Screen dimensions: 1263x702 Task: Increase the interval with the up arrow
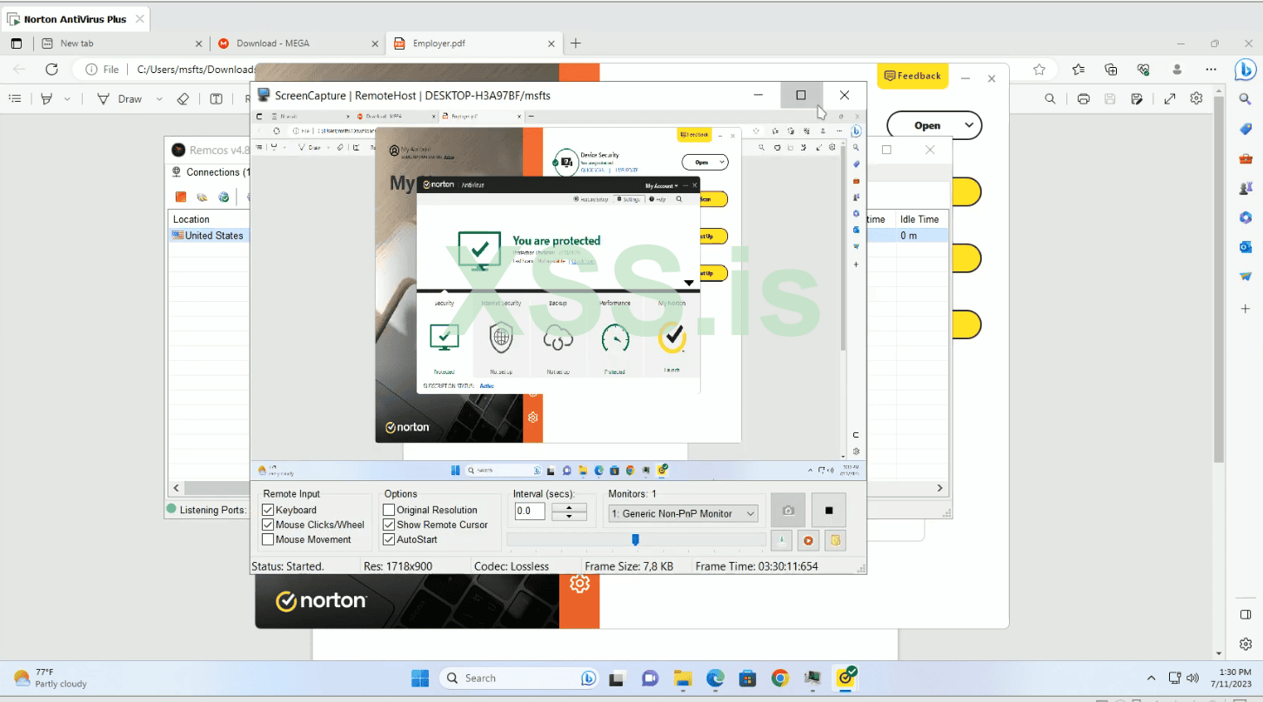pyautogui.click(x=569, y=507)
